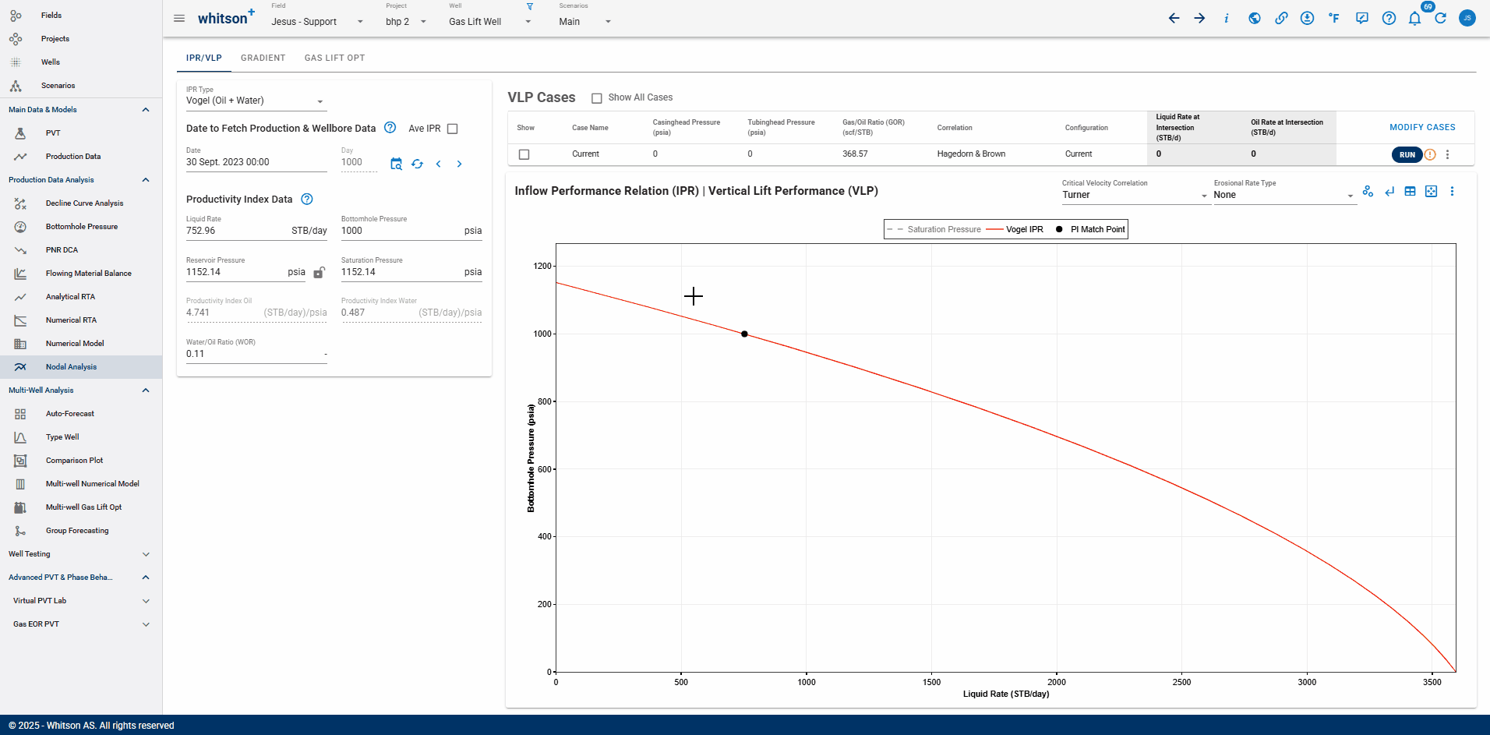The height and width of the screenshot is (735, 1490).
Task: Open the IPR Type dropdown
Action: (x=256, y=100)
